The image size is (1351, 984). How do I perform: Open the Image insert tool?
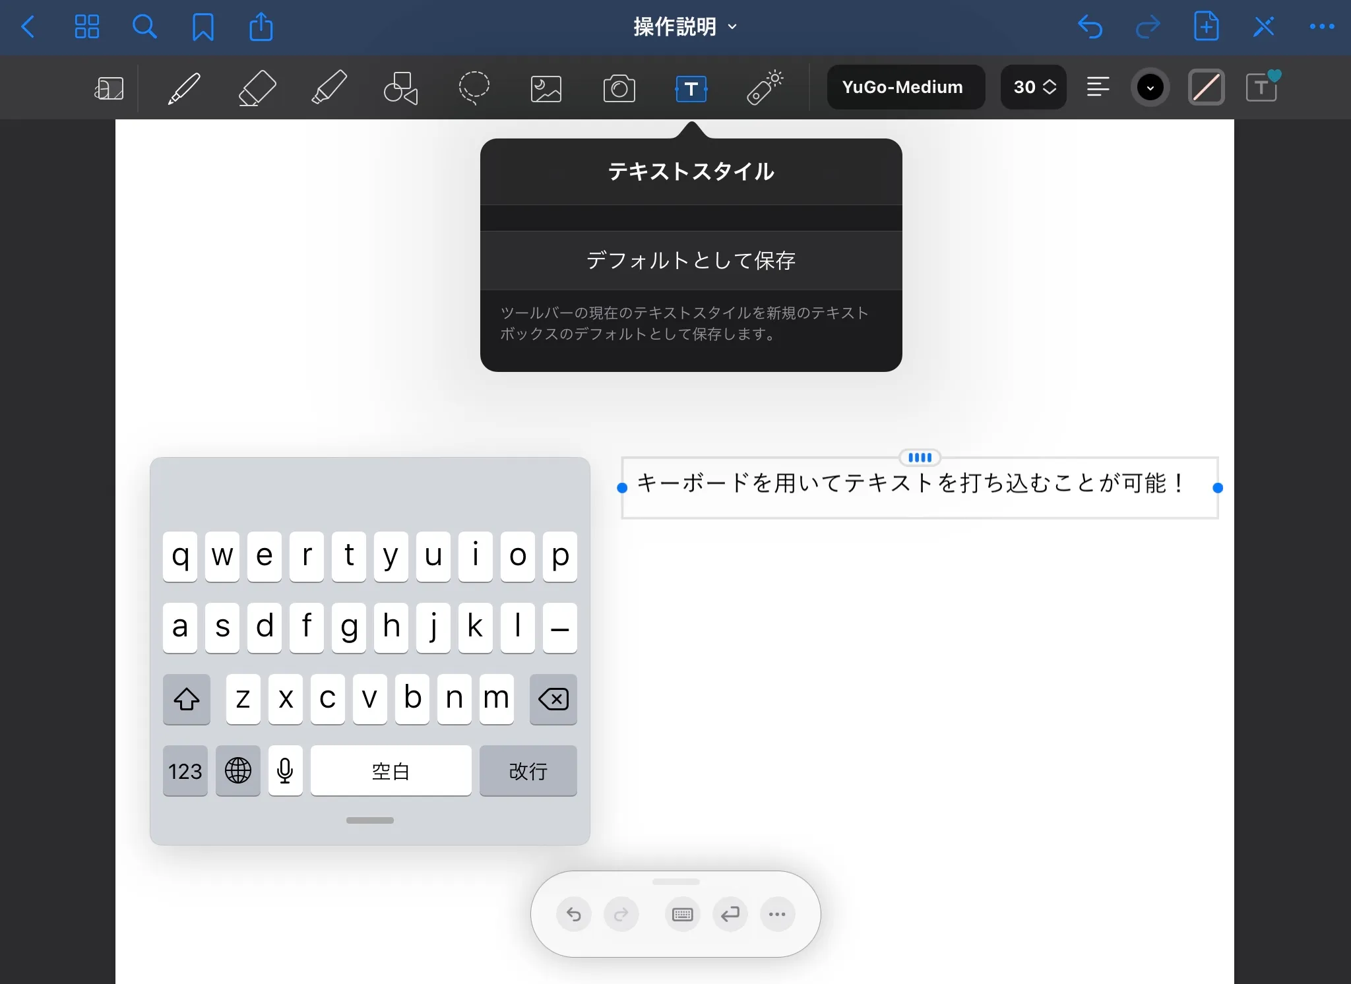click(546, 88)
